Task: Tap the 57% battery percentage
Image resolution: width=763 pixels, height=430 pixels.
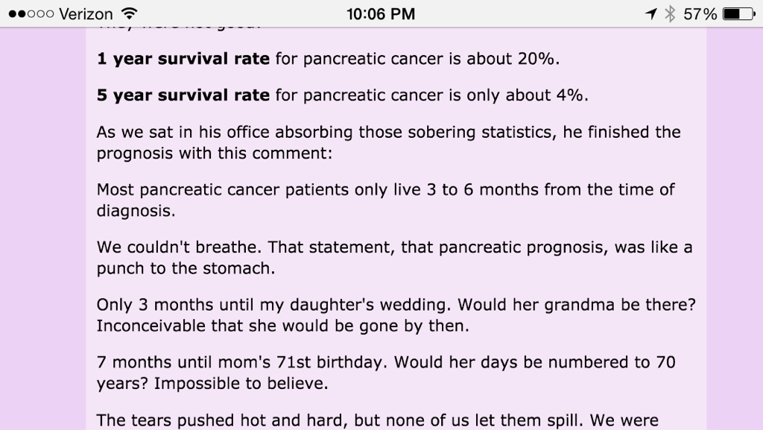Action: (700, 13)
